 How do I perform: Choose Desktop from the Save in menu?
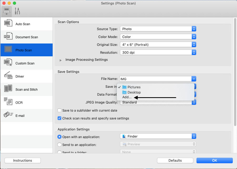point(134,92)
